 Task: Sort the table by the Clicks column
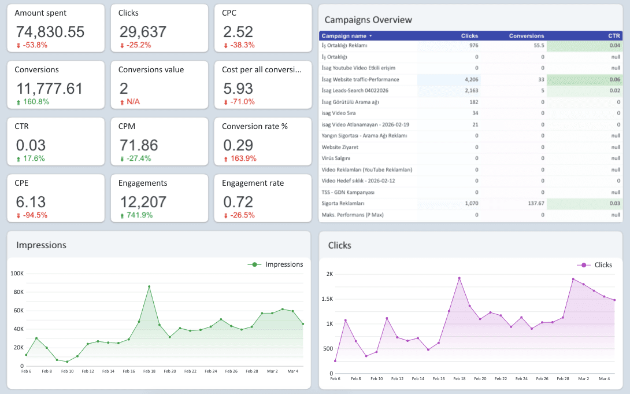pos(469,35)
